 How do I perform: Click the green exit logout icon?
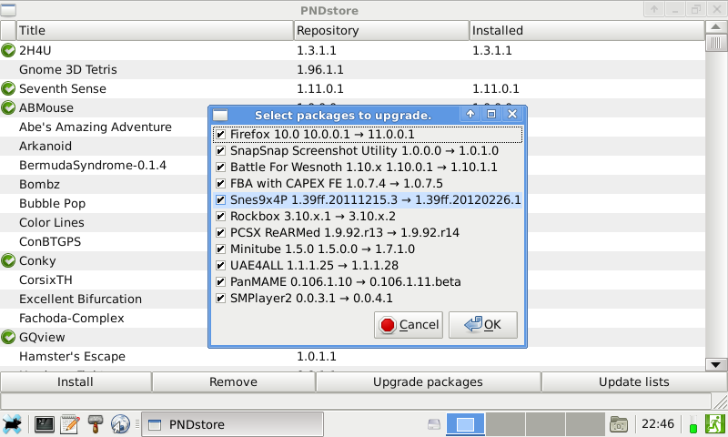[x=715, y=424]
